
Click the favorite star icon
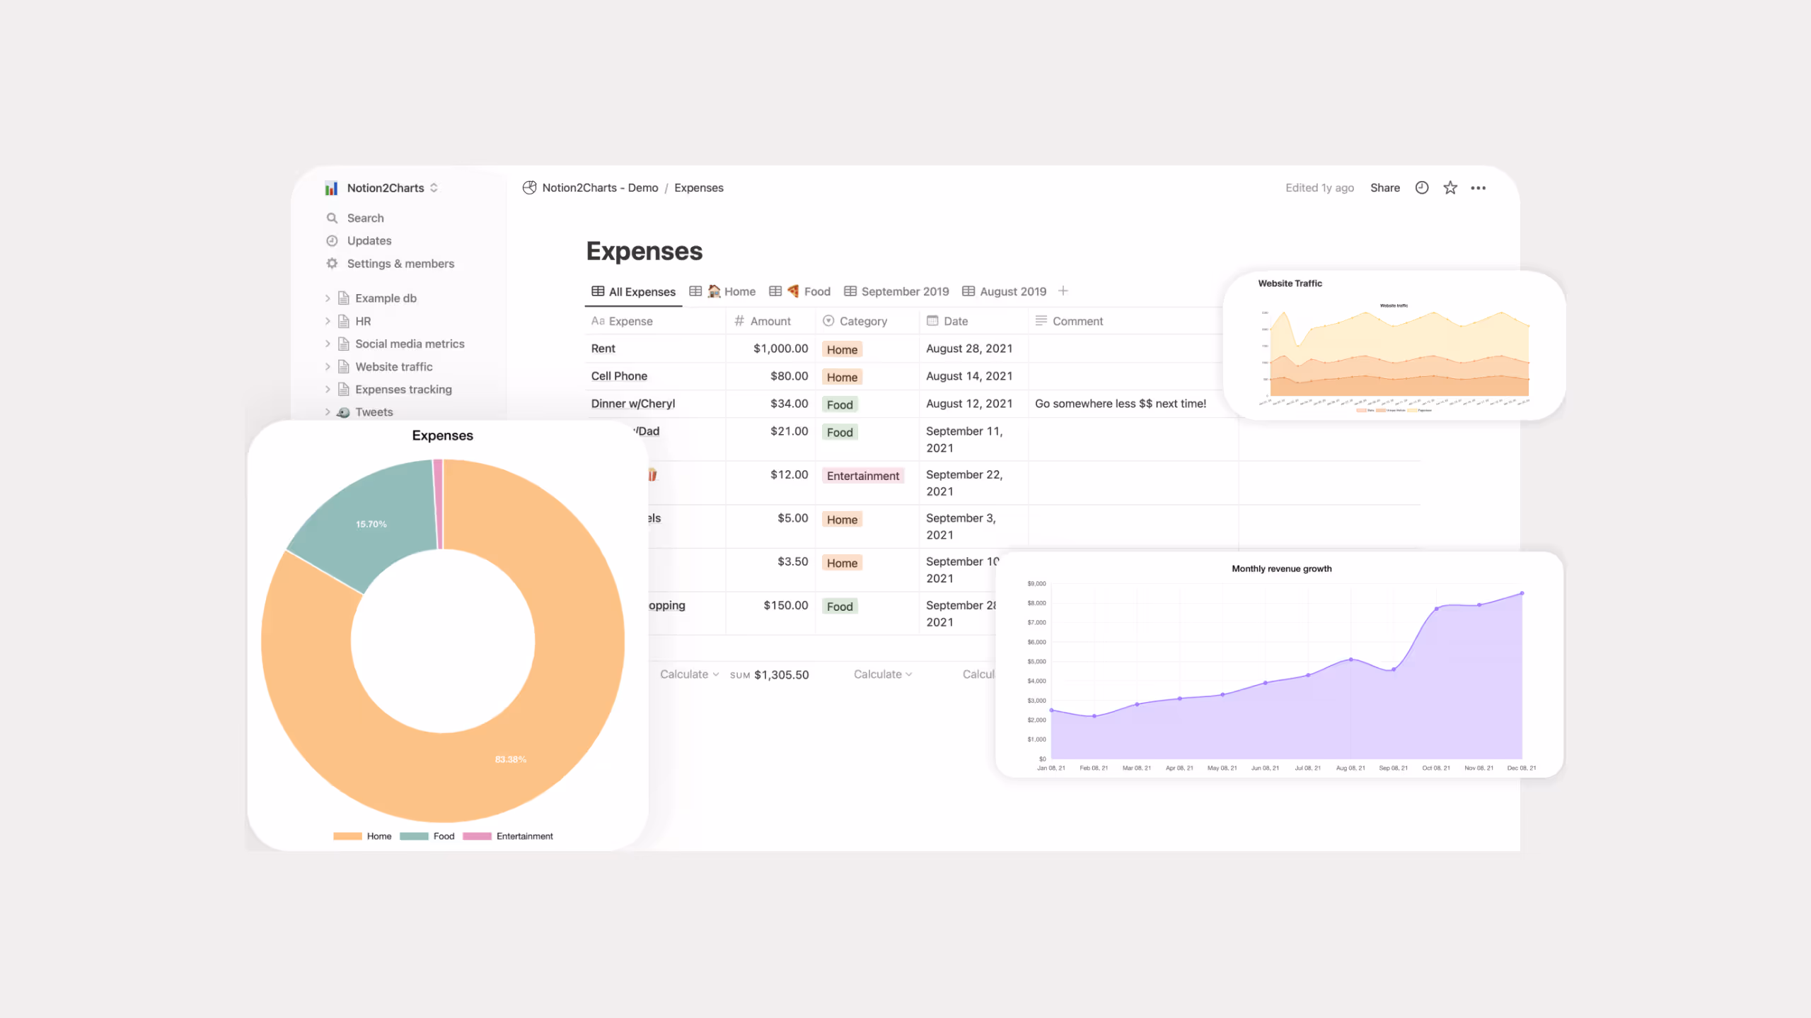[x=1450, y=188]
